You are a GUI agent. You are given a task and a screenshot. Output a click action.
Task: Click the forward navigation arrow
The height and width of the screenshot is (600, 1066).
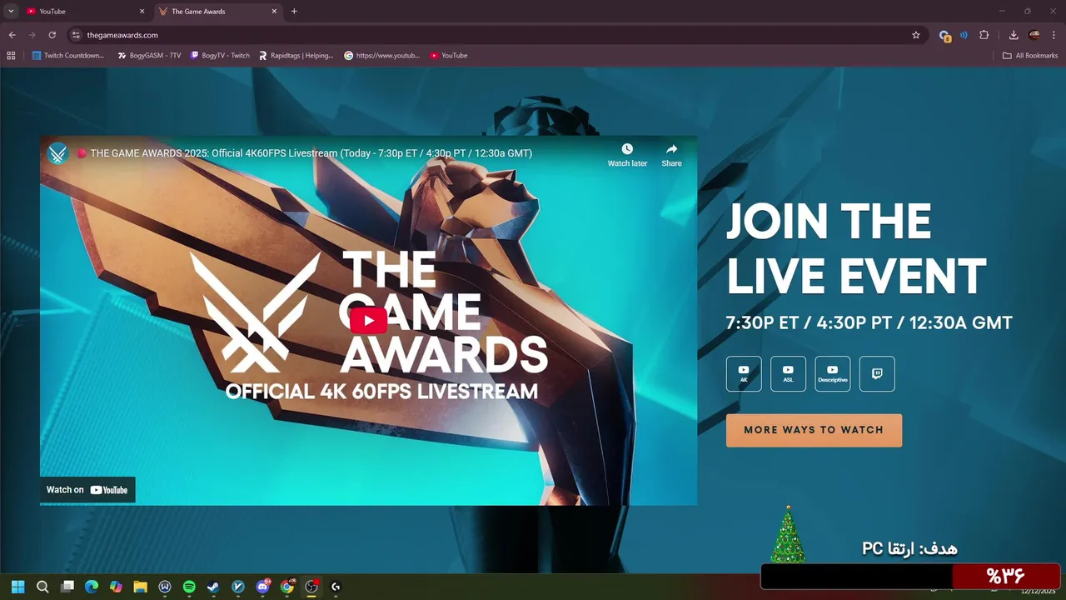coord(32,35)
